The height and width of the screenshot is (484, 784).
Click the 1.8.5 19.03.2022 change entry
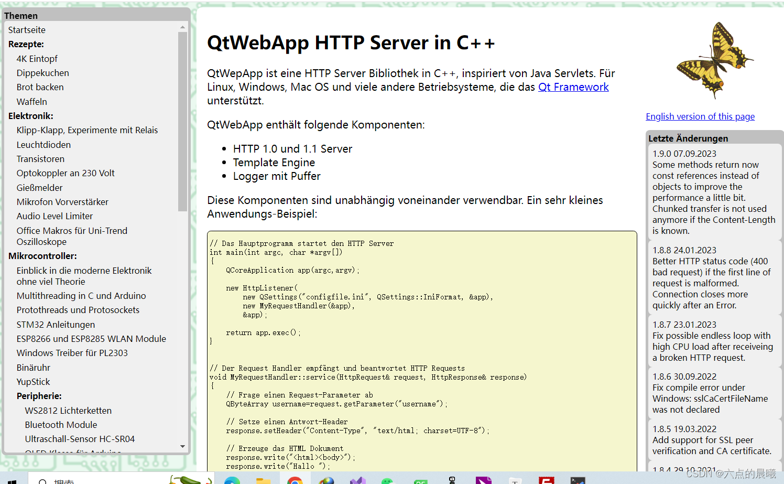tap(714, 440)
